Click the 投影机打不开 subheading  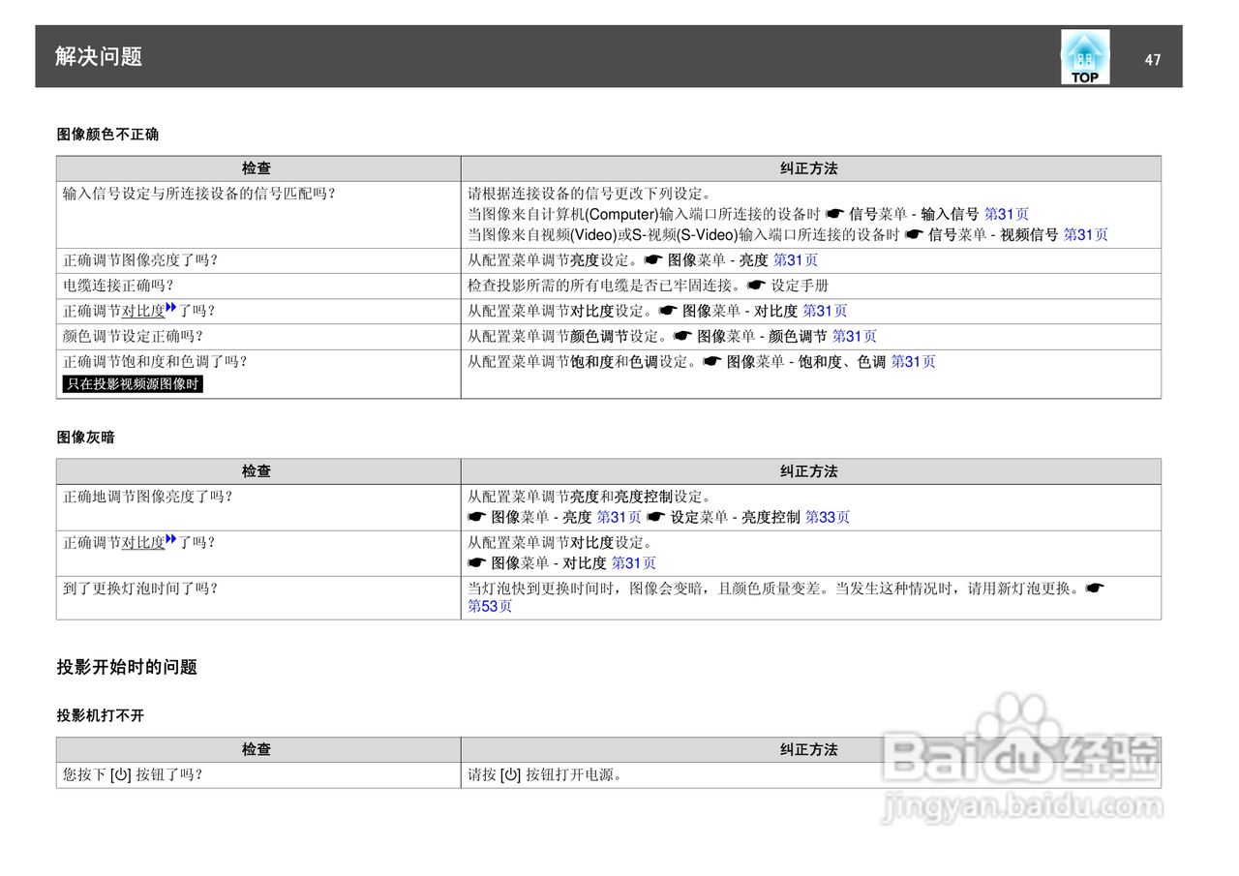click(x=100, y=716)
